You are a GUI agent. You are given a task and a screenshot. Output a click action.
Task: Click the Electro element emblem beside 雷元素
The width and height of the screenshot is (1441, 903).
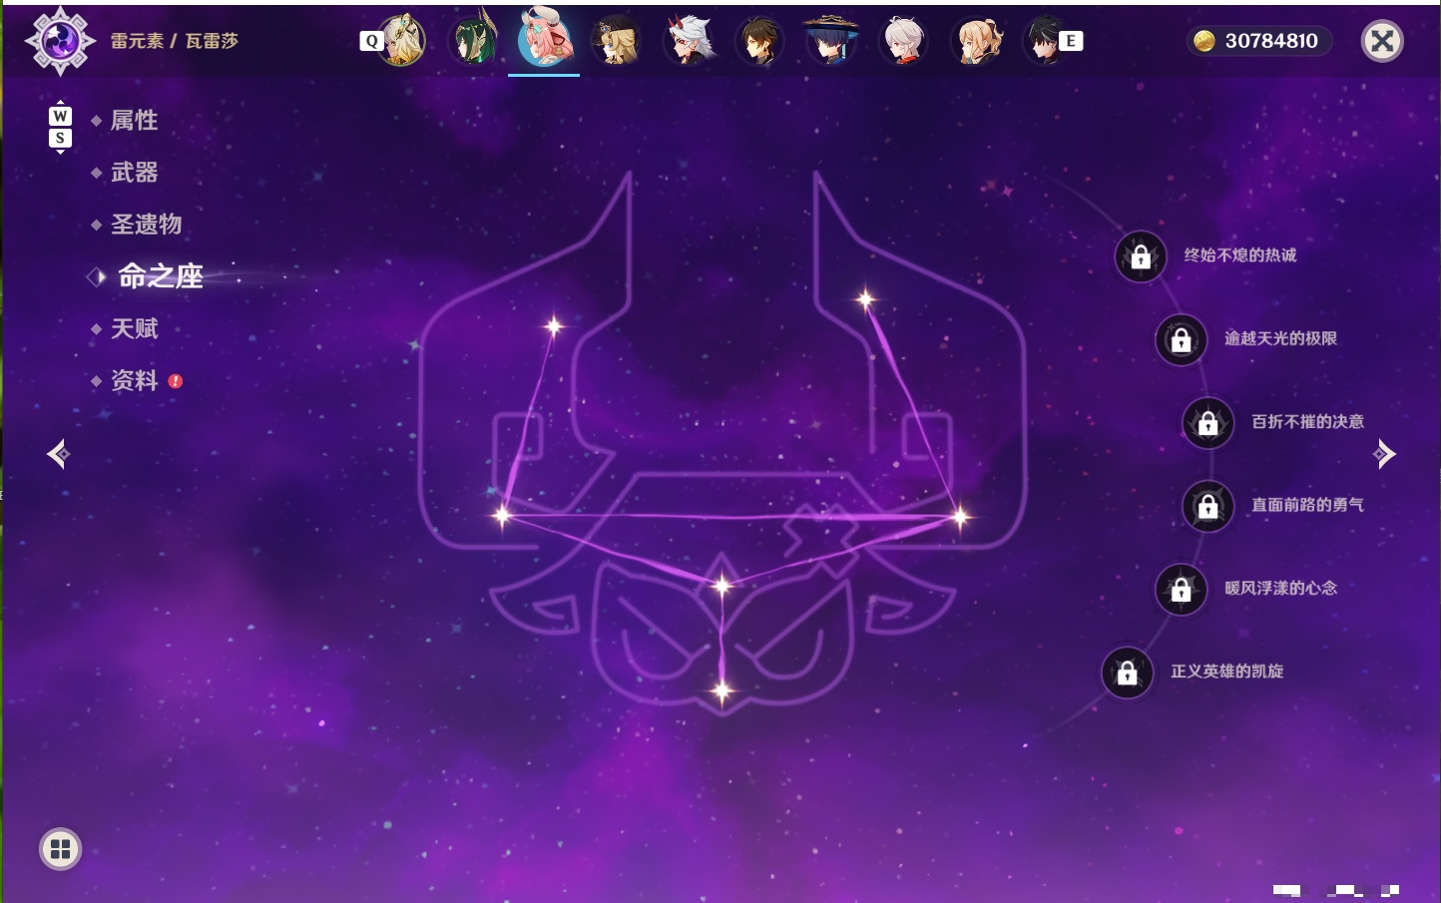tap(60, 41)
